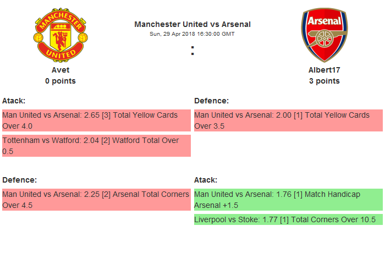Click the lower-left Defence heading
This screenshot has width=385, height=253.
coord(19,180)
